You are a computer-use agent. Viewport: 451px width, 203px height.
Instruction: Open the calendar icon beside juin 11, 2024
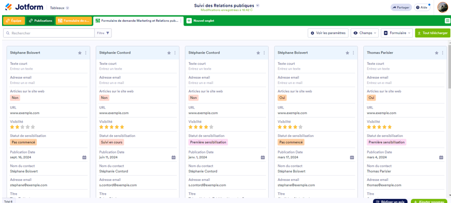[173, 157]
